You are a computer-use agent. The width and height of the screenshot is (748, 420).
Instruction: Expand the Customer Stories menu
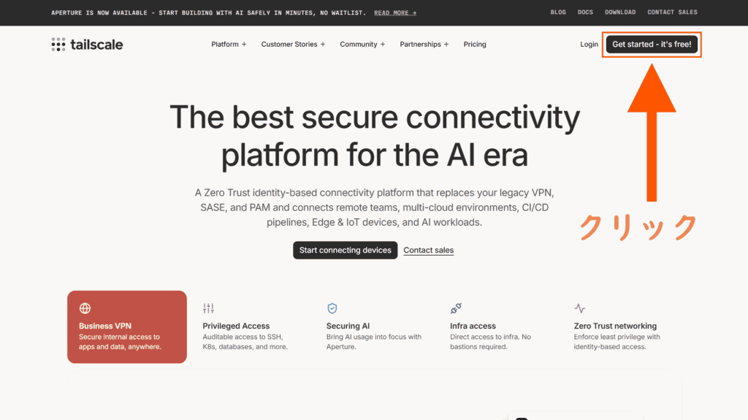(293, 45)
